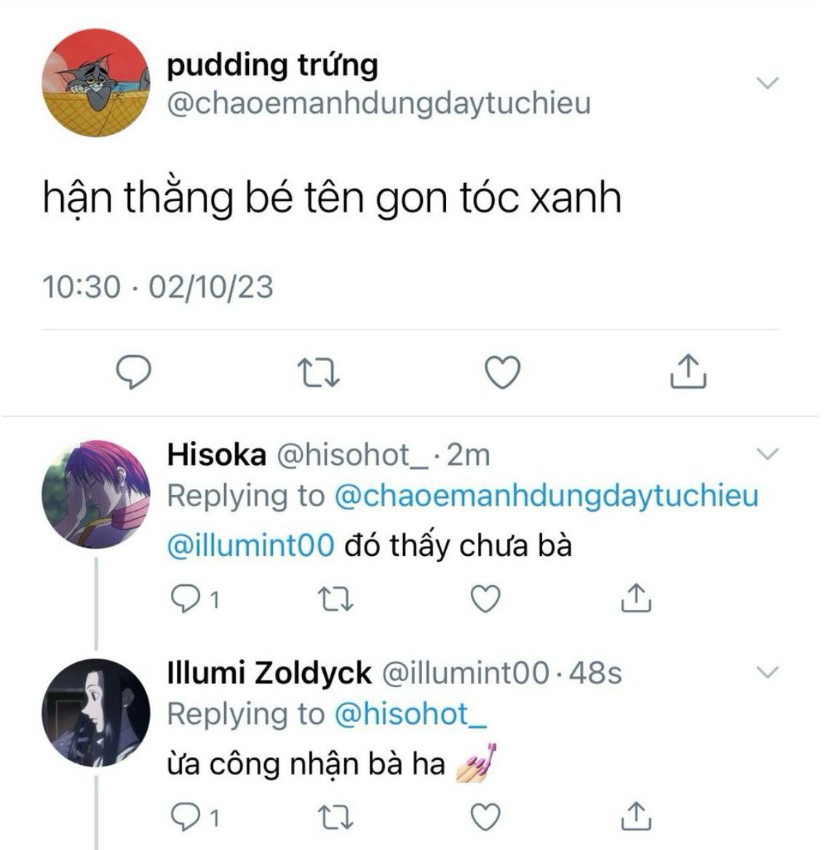The height and width of the screenshot is (850, 834).
Task: Open replies on Hisoka's tweet
Action: pyautogui.click(x=195, y=598)
